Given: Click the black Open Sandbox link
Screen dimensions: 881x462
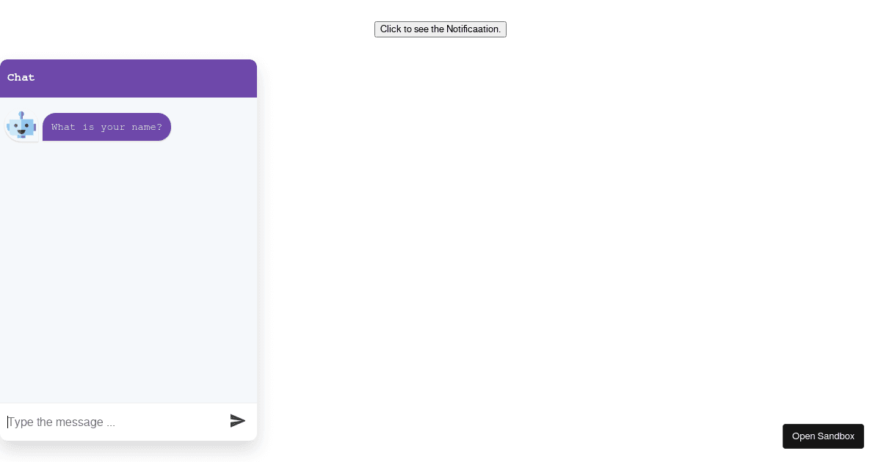Looking at the screenshot, I should pyautogui.click(x=822, y=436).
